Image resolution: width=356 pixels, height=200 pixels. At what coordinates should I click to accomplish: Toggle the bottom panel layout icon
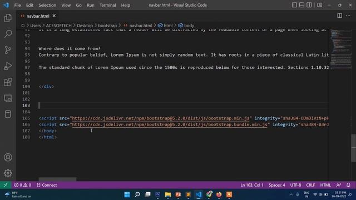(x=301, y=5)
